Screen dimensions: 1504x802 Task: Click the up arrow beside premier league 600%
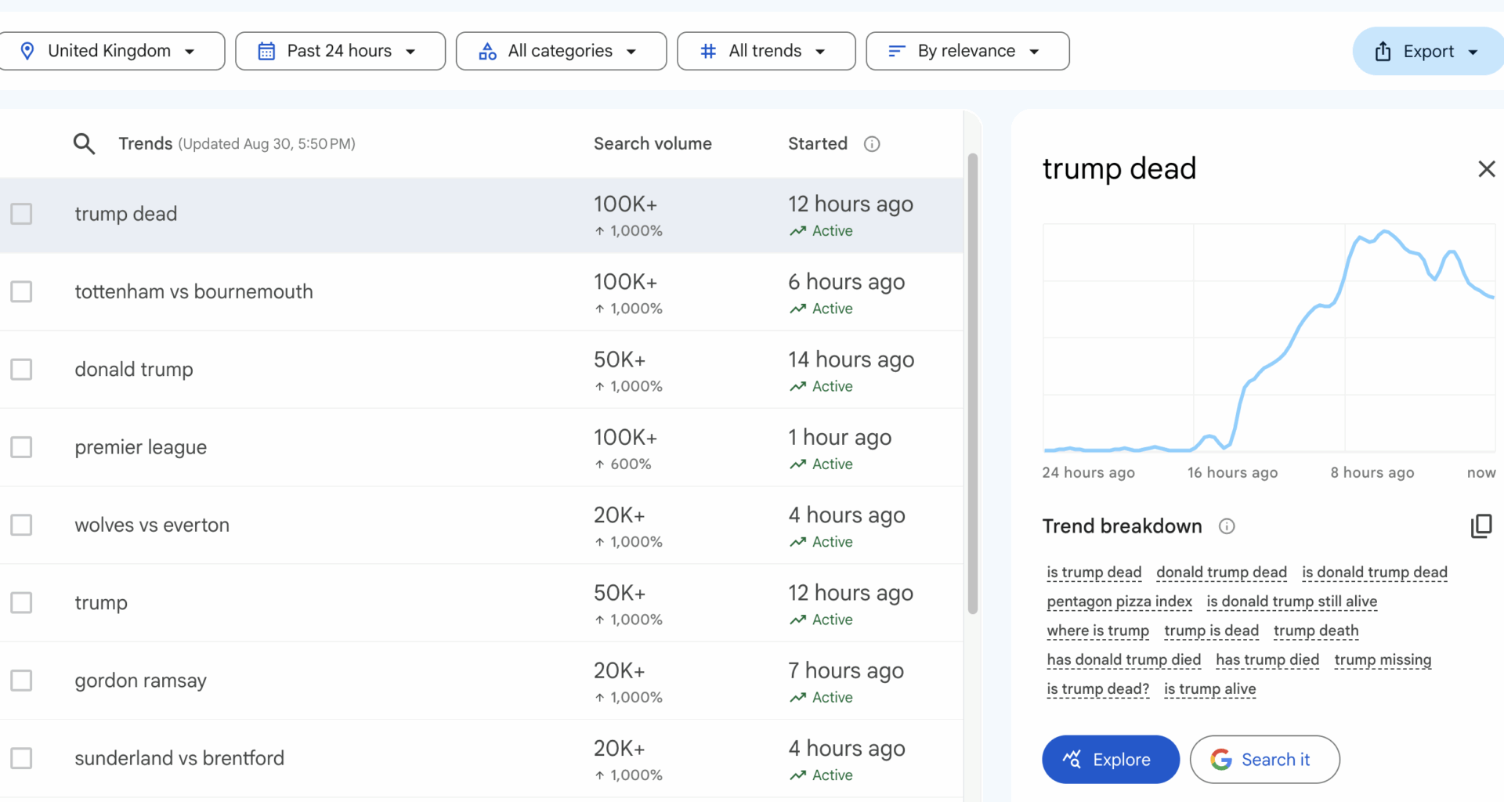(x=599, y=464)
